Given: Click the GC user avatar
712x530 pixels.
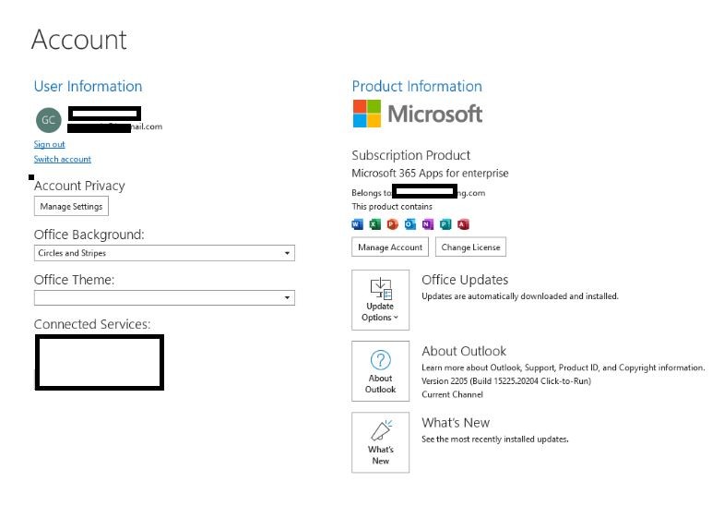Looking at the screenshot, I should 49,120.
